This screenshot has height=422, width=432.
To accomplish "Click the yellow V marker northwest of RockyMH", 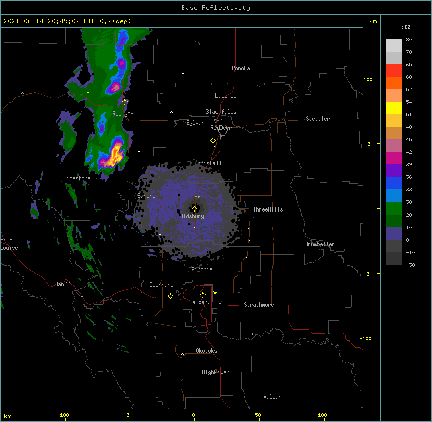I will click(88, 92).
